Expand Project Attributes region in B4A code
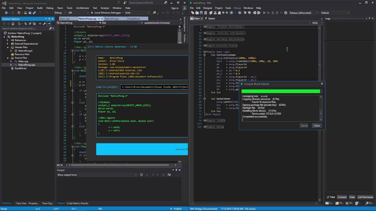Image resolution: width=376 pixels, height=211 pixels. 205,27
